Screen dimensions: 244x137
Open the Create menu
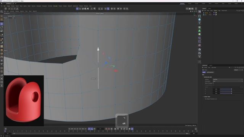coord(8,6)
